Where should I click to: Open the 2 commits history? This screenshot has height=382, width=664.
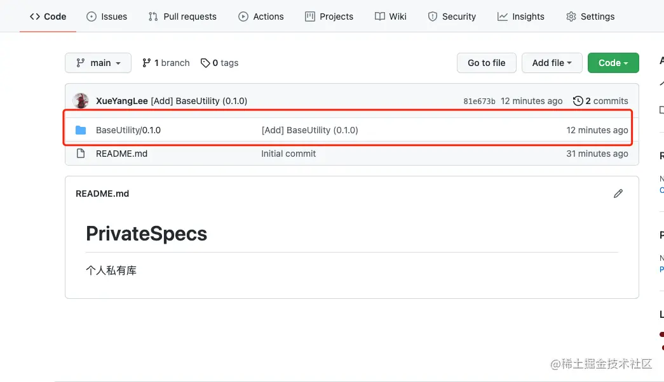point(600,101)
